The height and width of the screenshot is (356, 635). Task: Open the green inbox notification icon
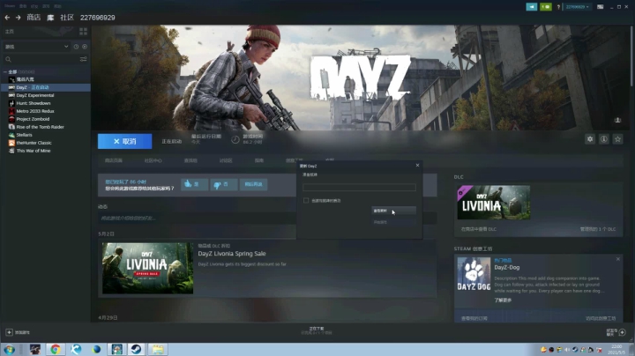coord(546,7)
